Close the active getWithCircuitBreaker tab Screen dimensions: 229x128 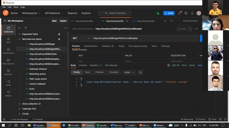127,21
